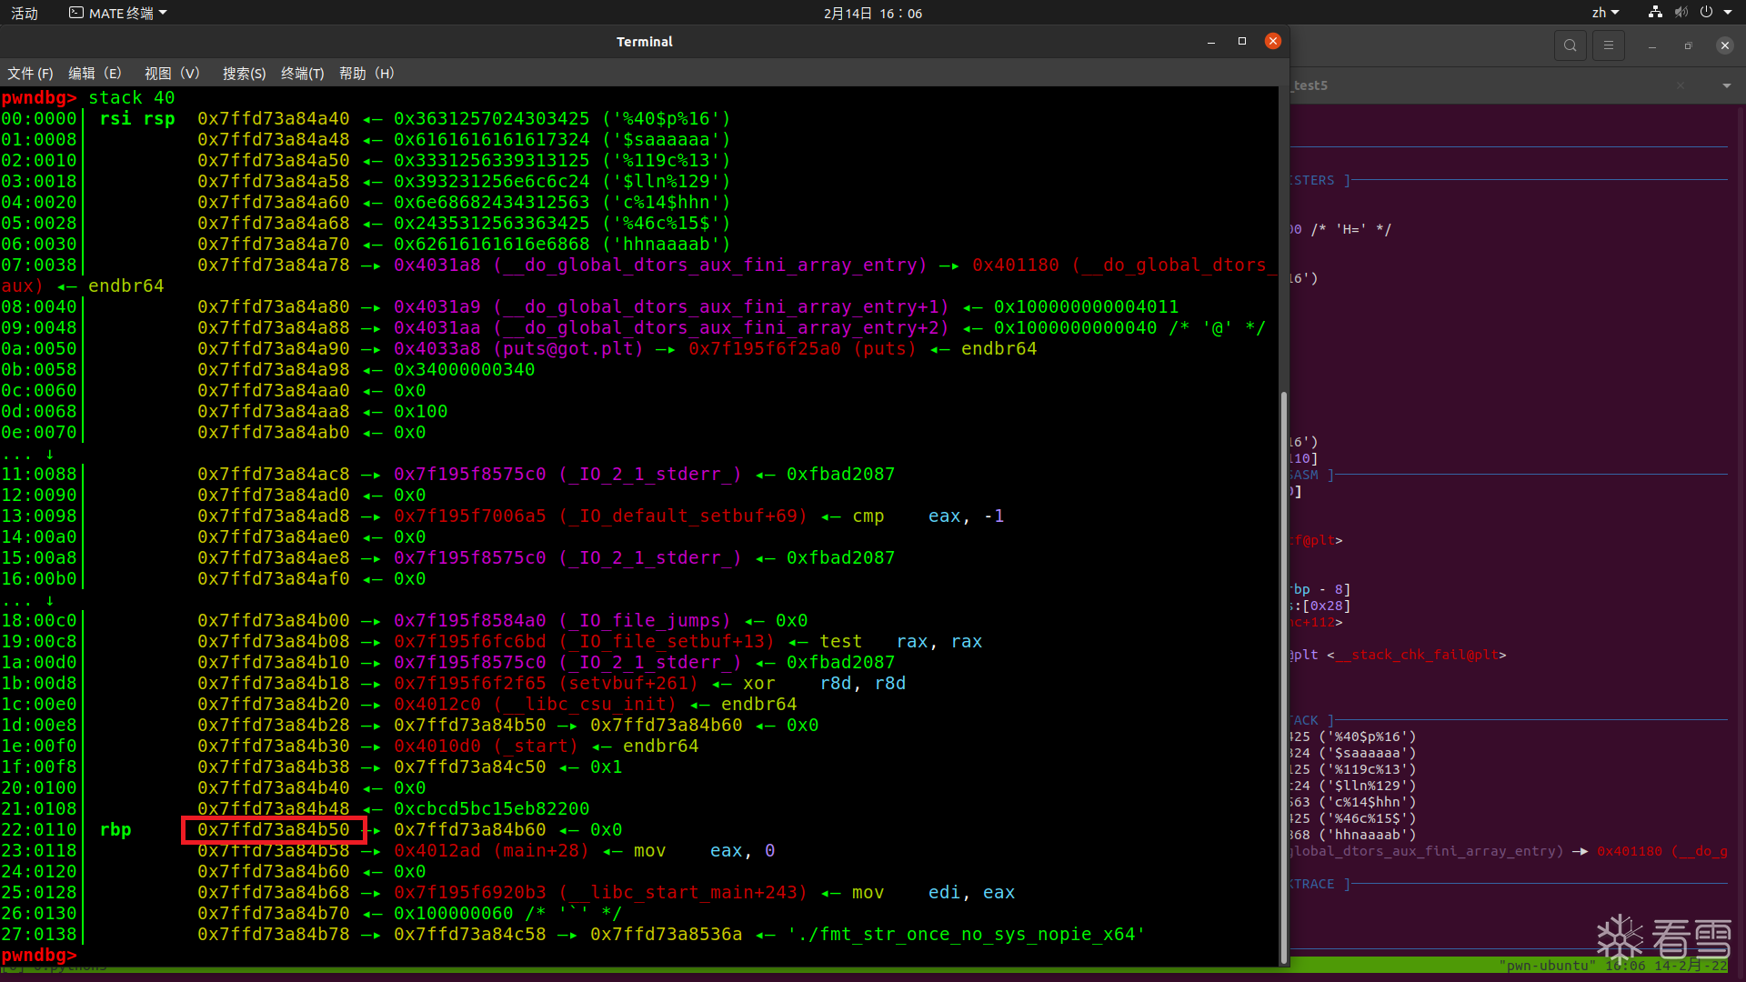This screenshot has height=982, width=1746.
Task: Minimize the foreground Terminal window
Action: click(1211, 42)
